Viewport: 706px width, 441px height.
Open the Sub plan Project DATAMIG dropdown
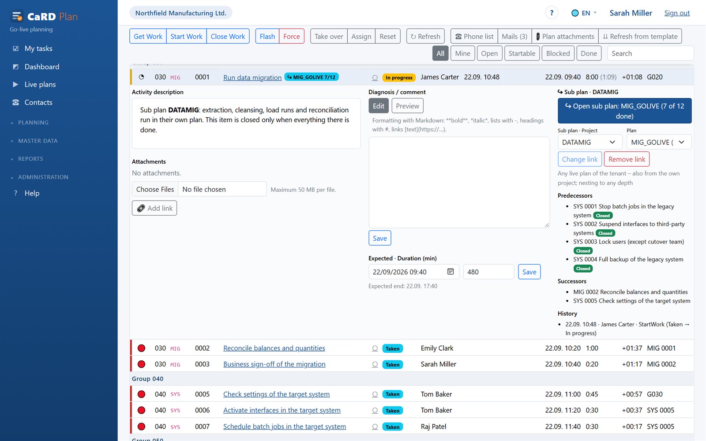point(590,142)
